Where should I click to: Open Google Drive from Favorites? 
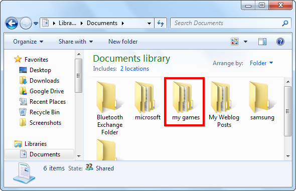coord(47,91)
